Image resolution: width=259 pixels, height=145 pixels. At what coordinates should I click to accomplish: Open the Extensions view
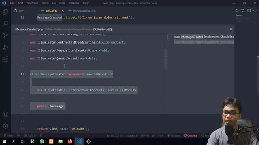(5, 59)
